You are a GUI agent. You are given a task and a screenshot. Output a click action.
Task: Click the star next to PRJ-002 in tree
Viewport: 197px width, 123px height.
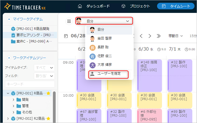click(x=48, y=119)
